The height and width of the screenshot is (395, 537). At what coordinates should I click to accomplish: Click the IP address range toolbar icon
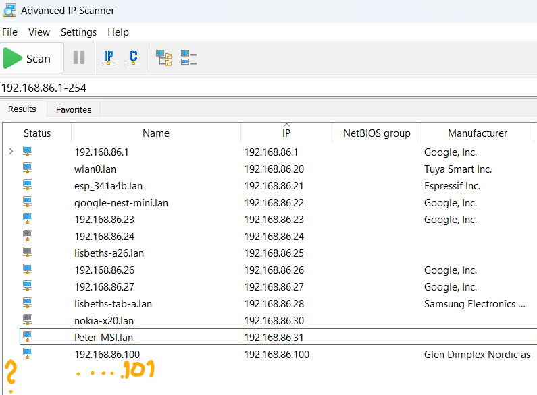(109, 57)
